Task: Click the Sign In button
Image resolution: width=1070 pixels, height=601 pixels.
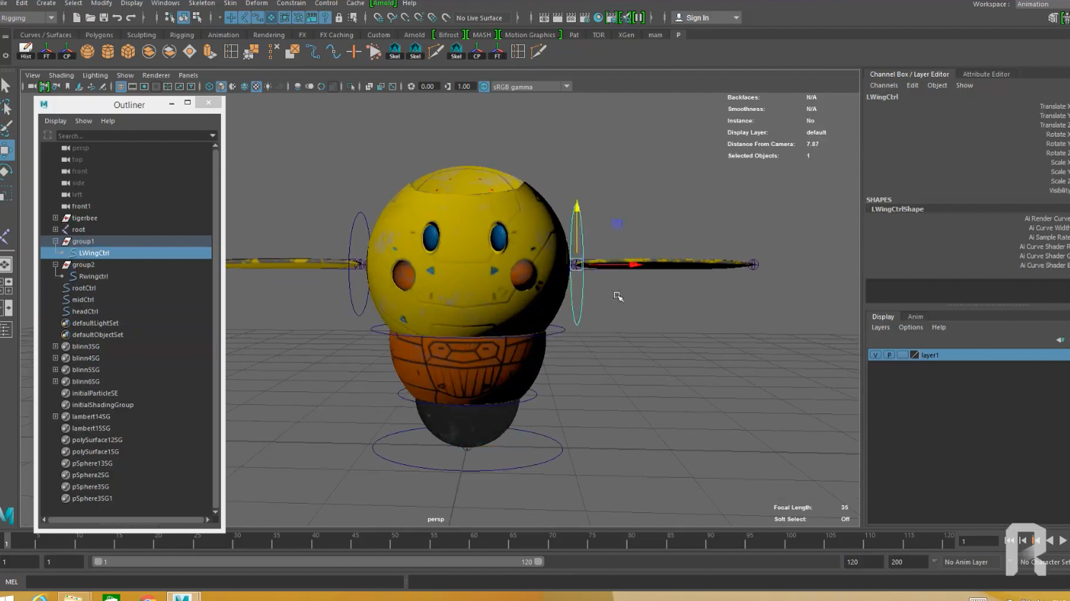Action: pos(697,18)
